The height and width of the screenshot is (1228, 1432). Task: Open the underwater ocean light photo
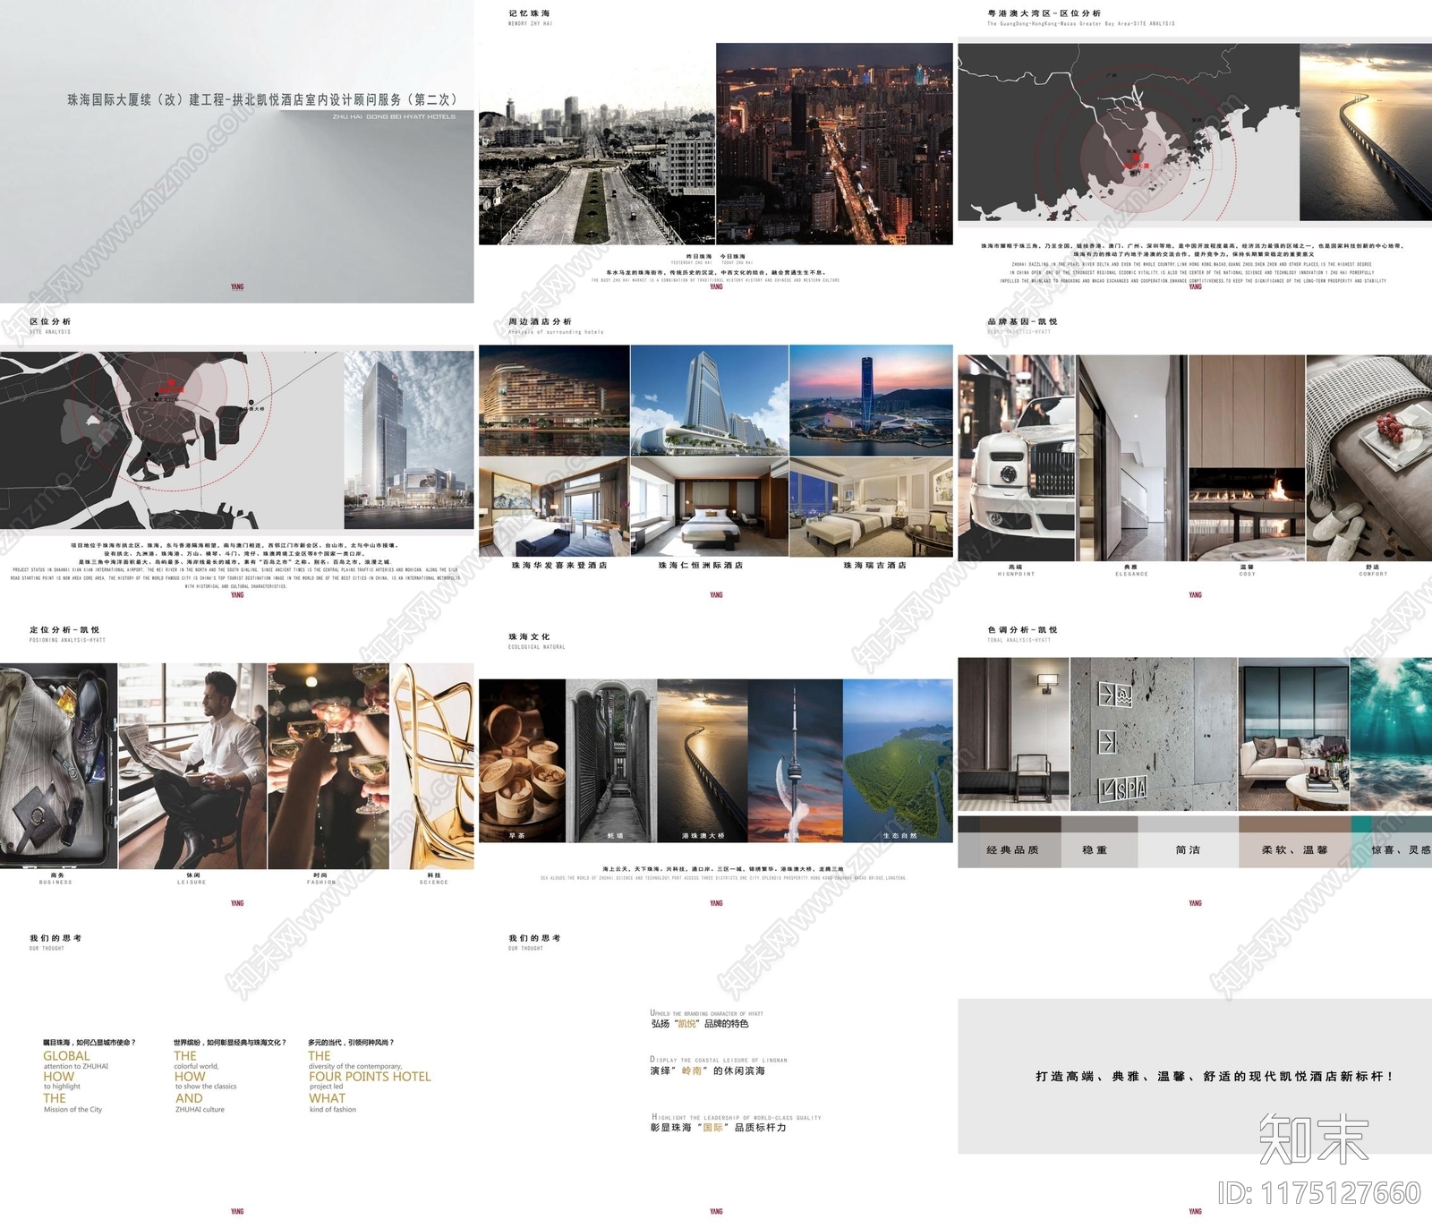pos(1391,734)
